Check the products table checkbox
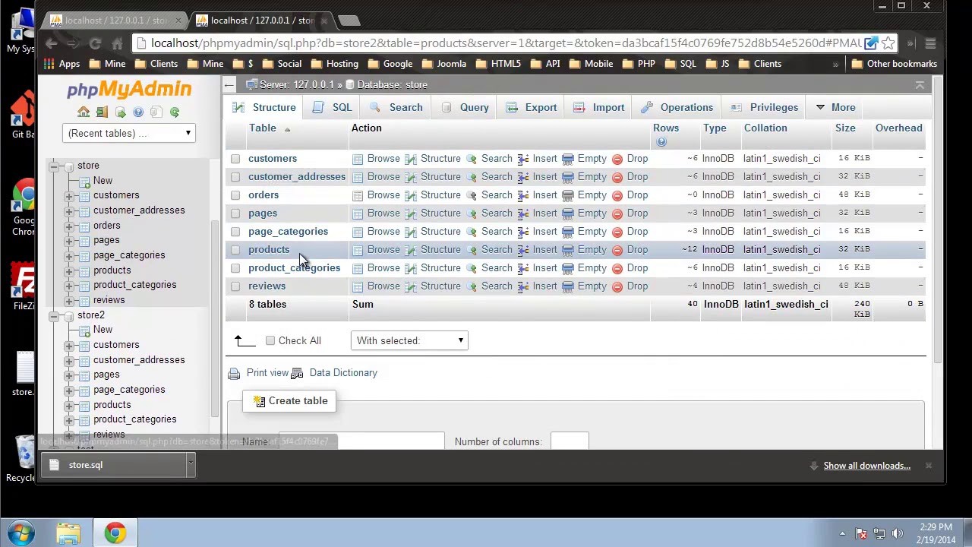 [235, 250]
